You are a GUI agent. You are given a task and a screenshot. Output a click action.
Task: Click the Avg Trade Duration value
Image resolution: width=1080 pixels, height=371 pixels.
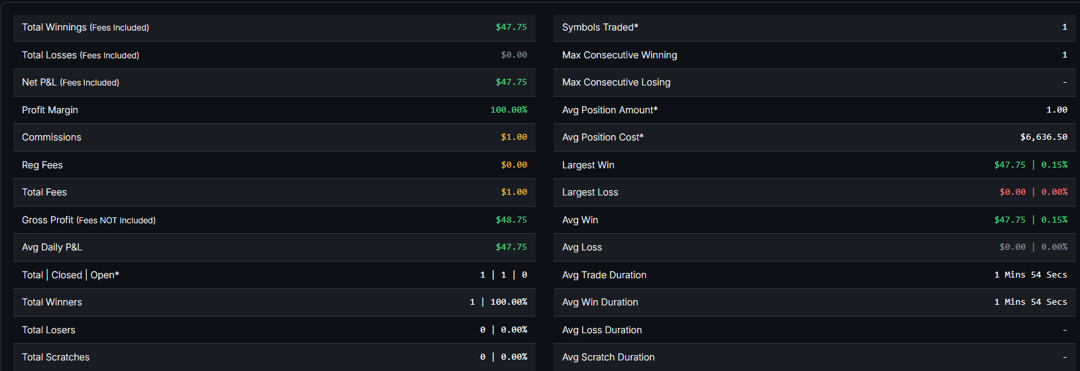click(x=1030, y=275)
